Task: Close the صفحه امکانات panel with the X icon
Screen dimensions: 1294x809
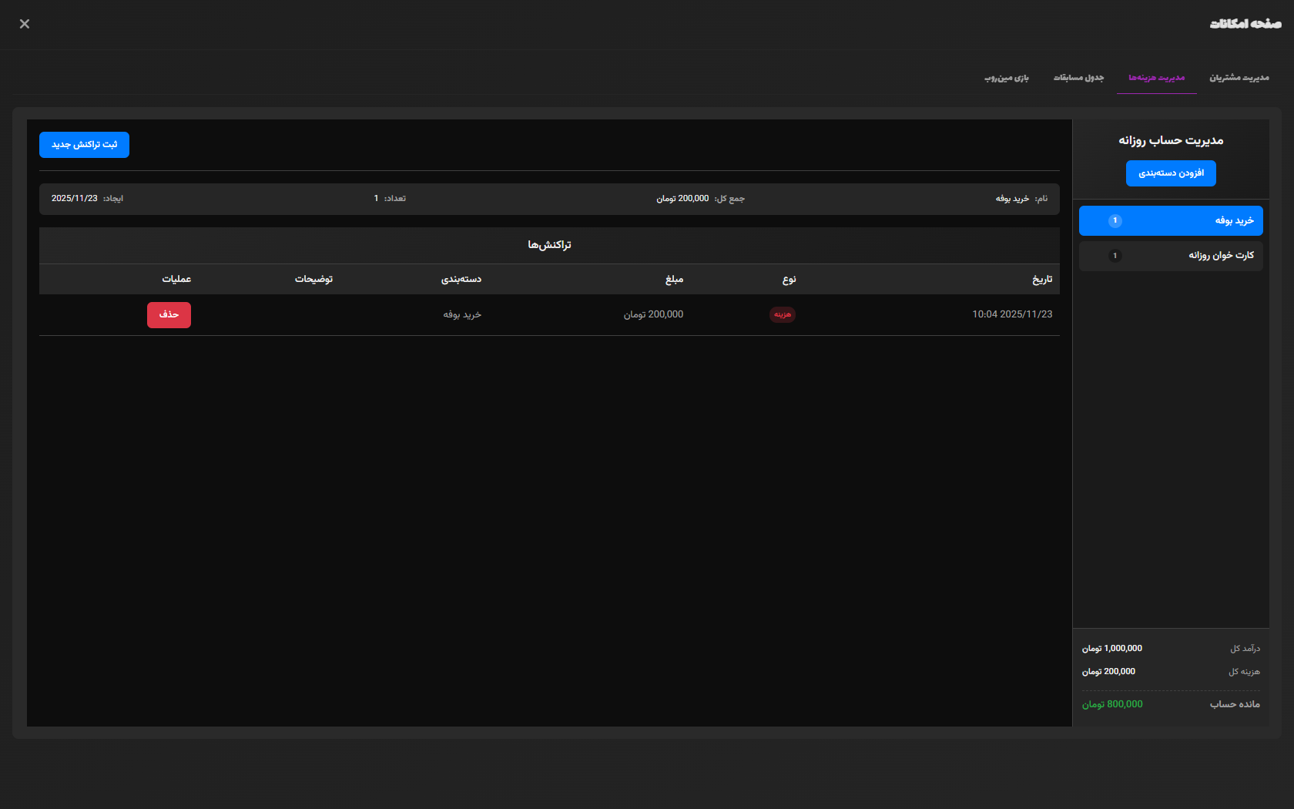Action: coord(25,24)
